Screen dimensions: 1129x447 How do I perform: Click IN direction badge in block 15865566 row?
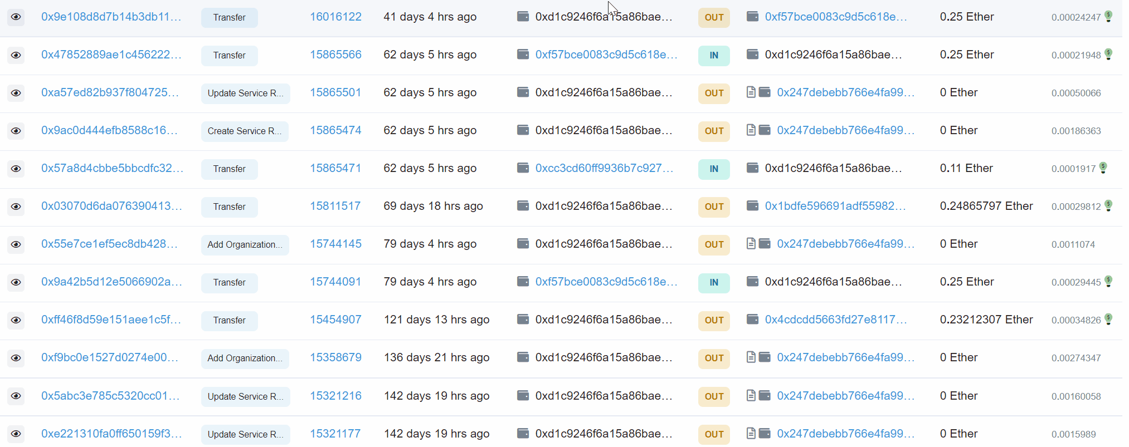(714, 55)
